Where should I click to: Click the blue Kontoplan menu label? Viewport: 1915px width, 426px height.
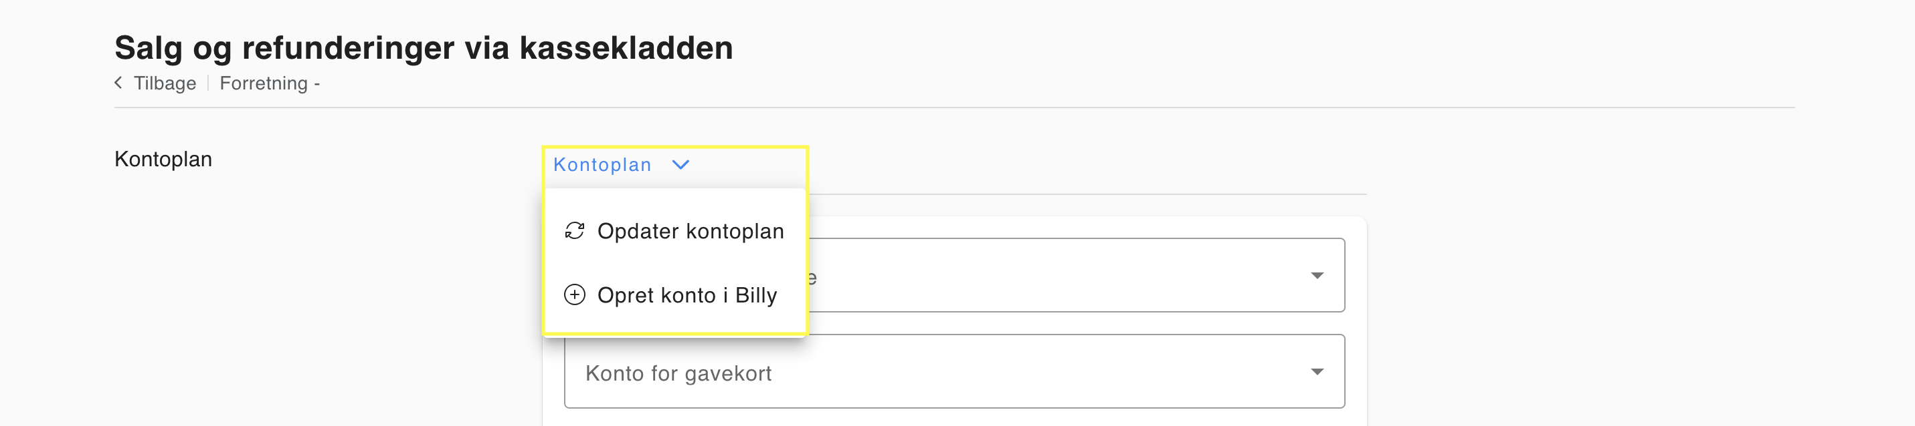(x=602, y=165)
